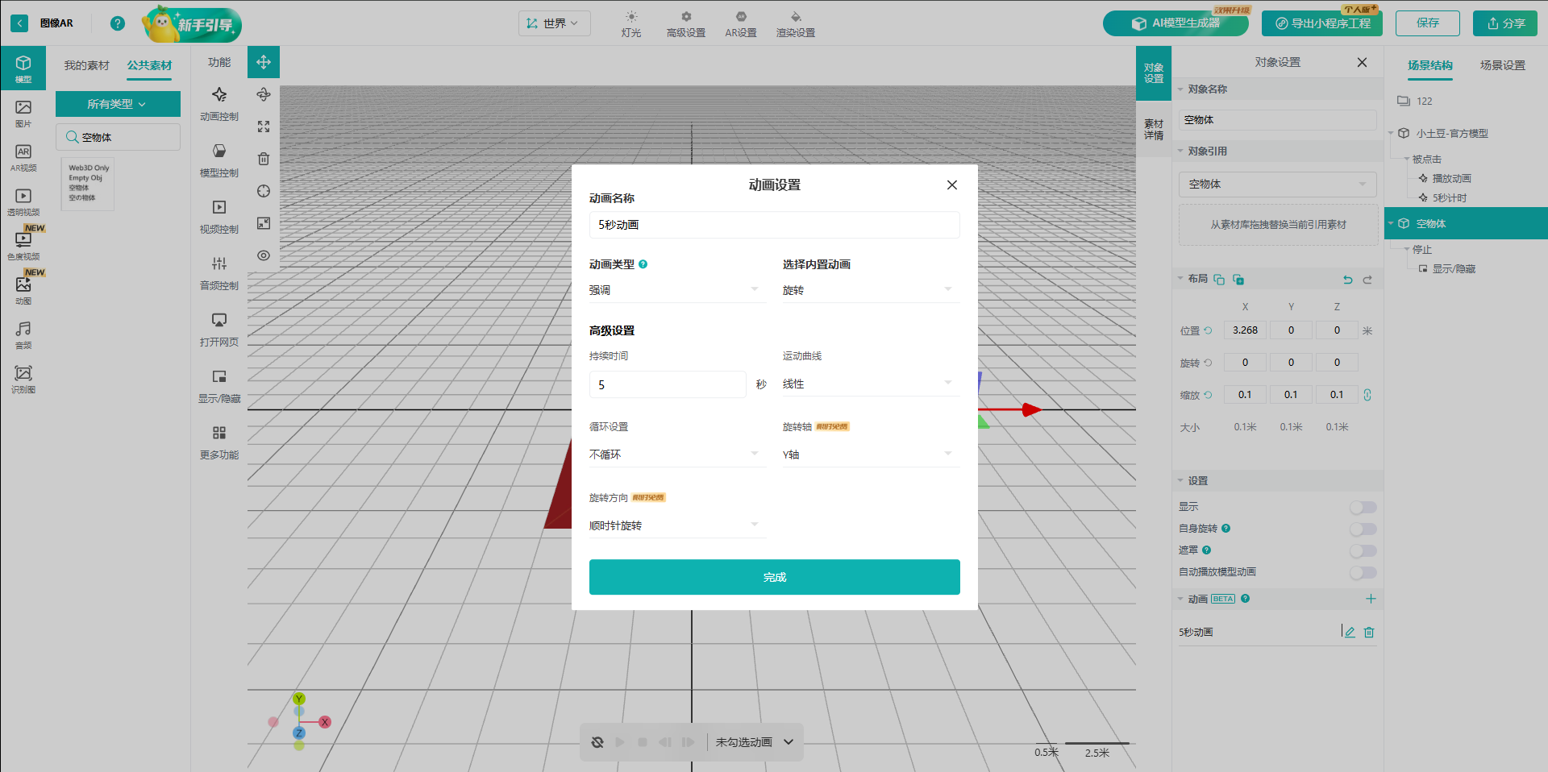
Task: Delete the 5秒动画 animation via trash icon
Action: [x=1369, y=633]
